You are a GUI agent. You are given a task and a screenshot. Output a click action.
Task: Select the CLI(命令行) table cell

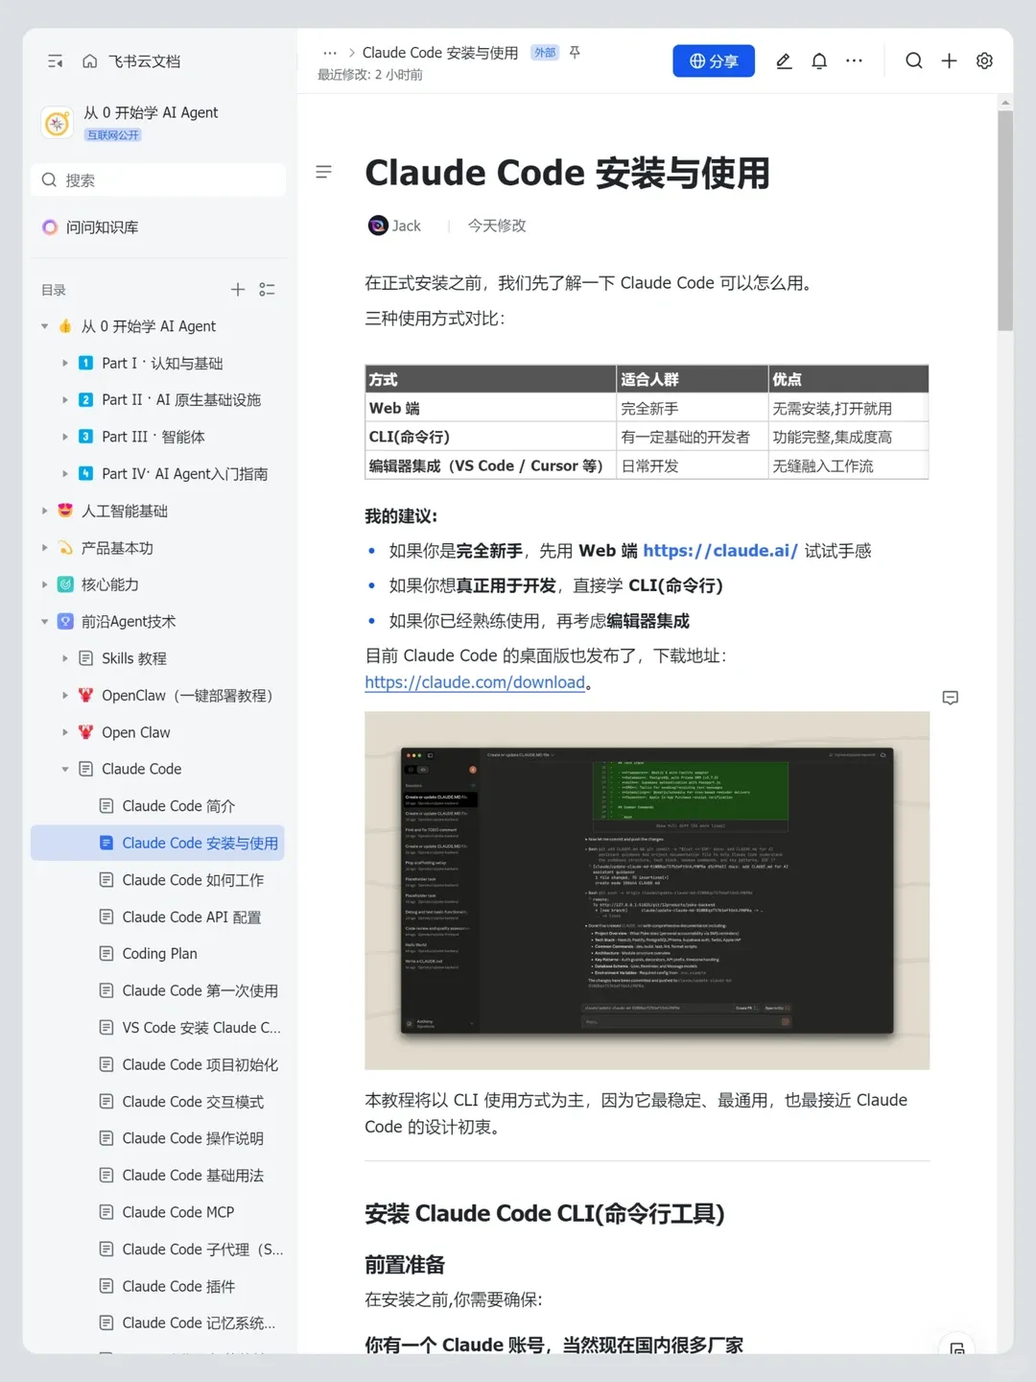coord(490,437)
